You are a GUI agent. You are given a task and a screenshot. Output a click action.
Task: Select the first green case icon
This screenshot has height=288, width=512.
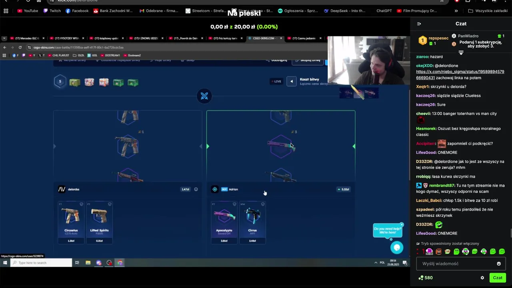tap(75, 82)
